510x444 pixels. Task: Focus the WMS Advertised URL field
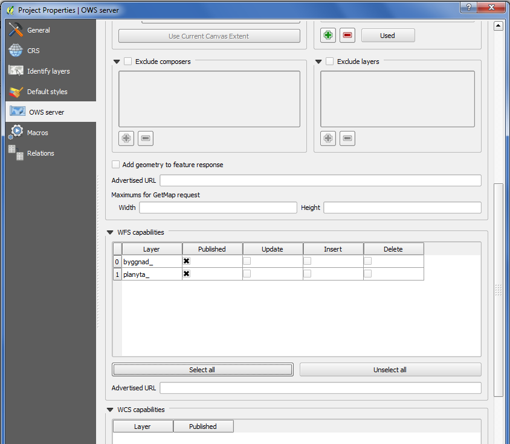tap(320, 180)
